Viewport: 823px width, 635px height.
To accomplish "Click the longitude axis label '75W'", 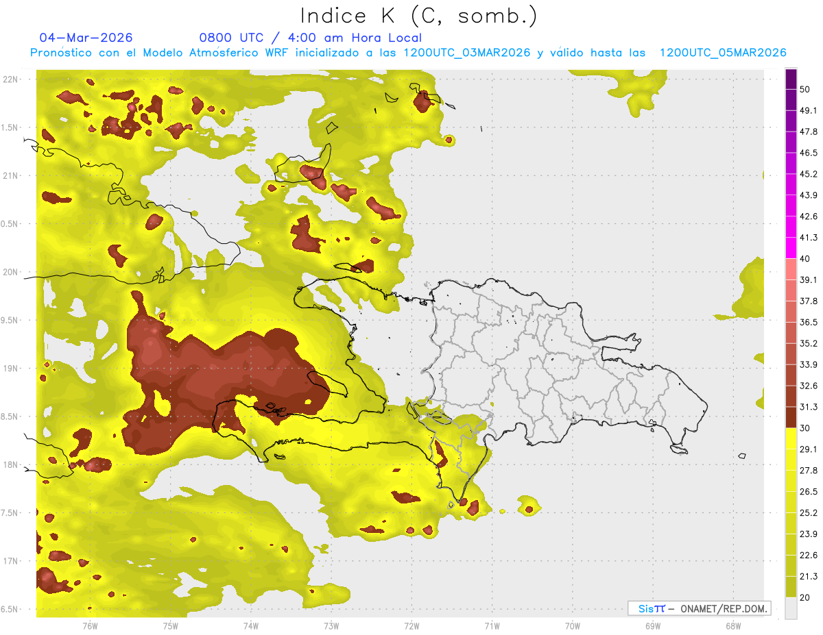I will pyautogui.click(x=171, y=627).
